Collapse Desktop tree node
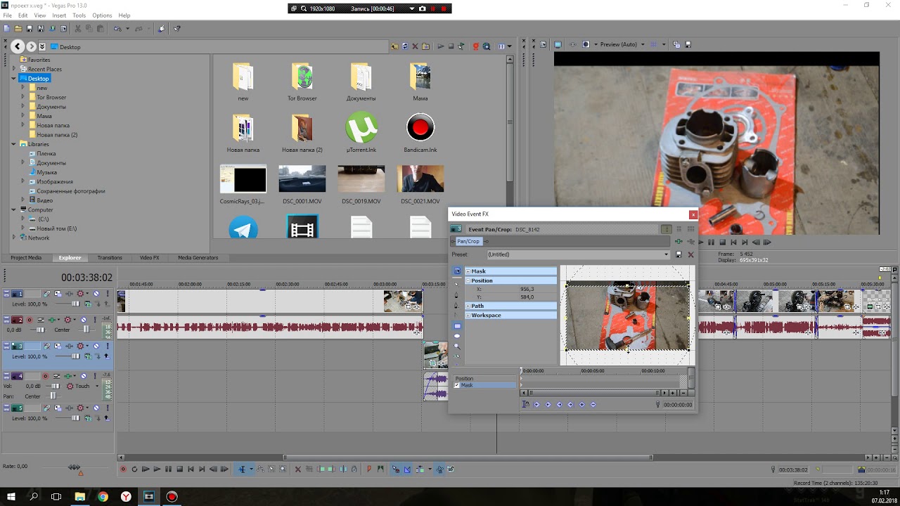Viewport: 900px width, 506px height. pos(14,79)
